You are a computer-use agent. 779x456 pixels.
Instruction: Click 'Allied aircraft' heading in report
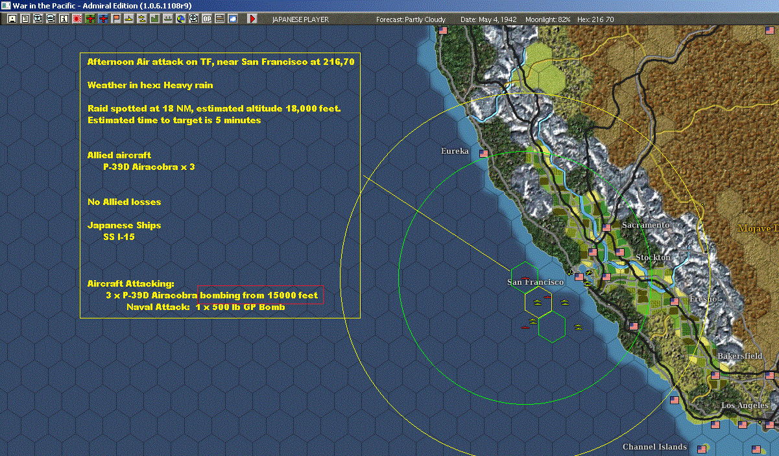(119, 155)
